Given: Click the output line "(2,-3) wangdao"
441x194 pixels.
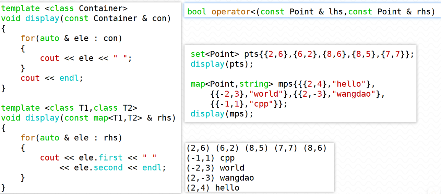Looking at the screenshot, I should tap(220, 178).
